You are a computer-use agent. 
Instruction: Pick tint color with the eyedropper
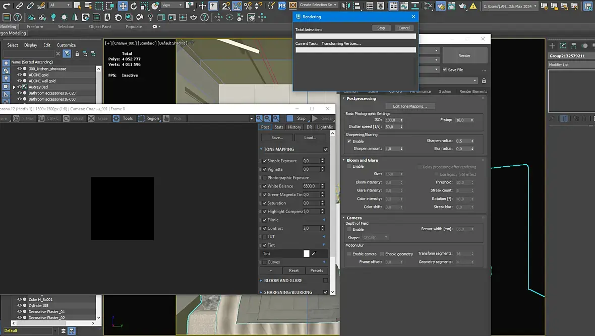[x=313, y=254]
